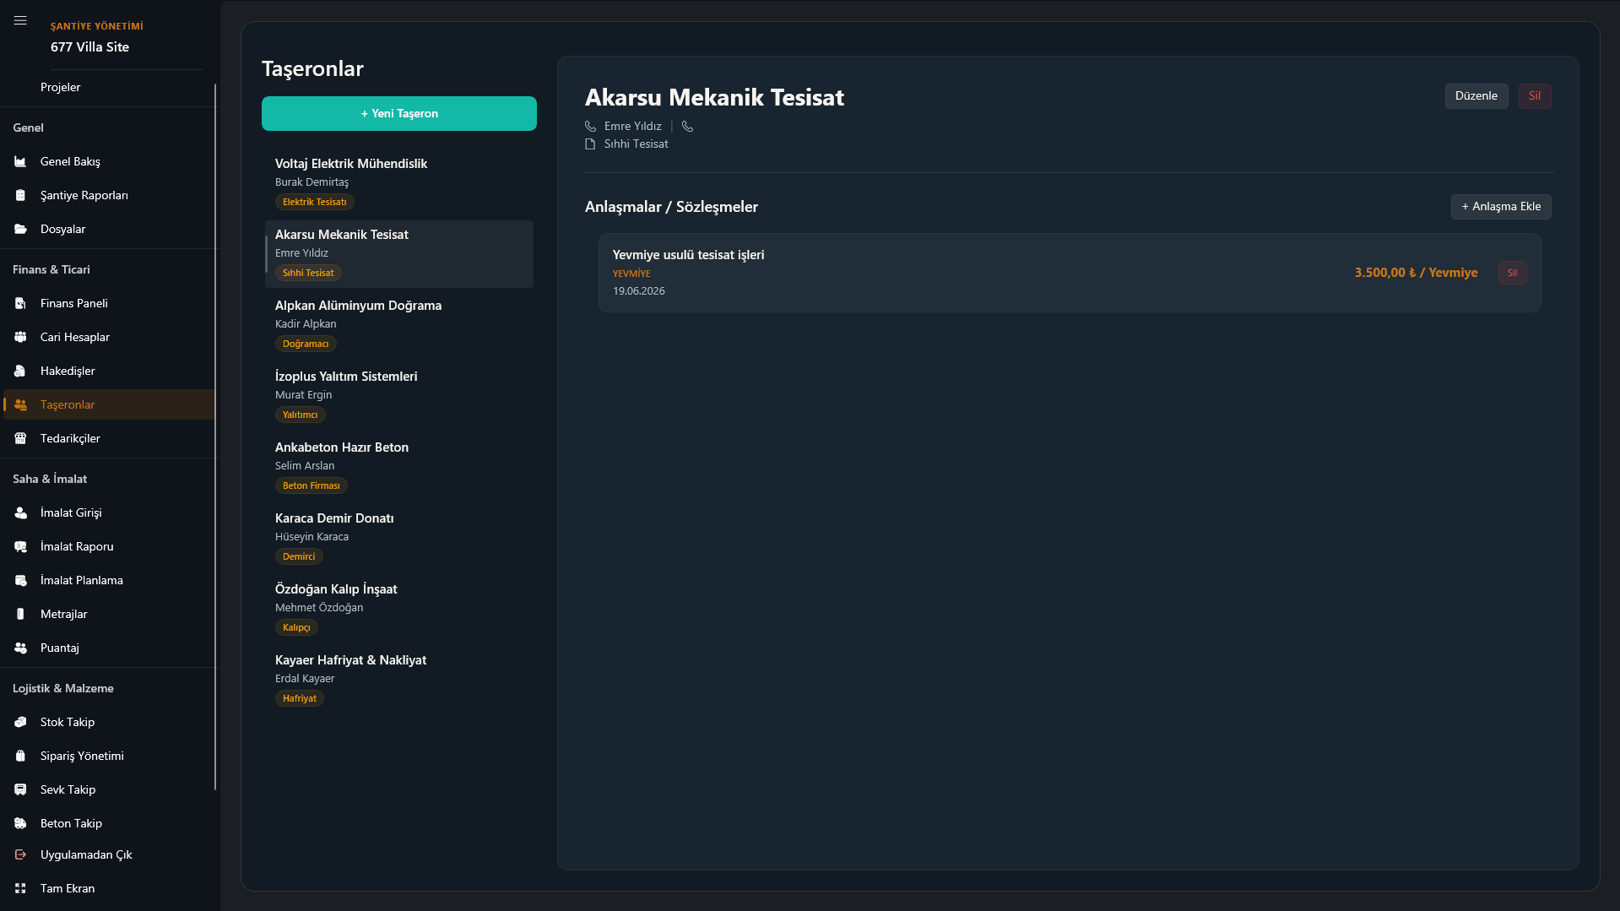Open Beton Takip truck icon

[20, 823]
